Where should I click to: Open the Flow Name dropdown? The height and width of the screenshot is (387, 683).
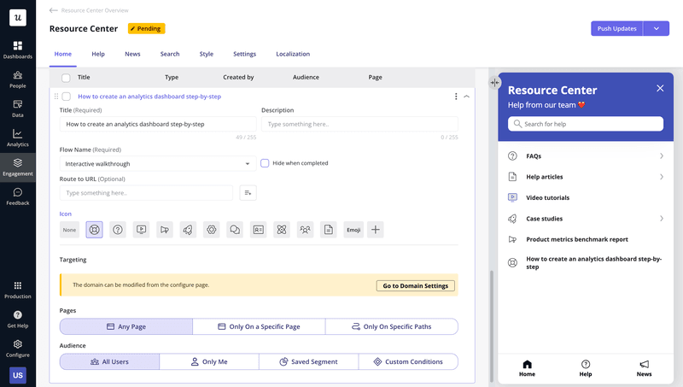(x=158, y=163)
